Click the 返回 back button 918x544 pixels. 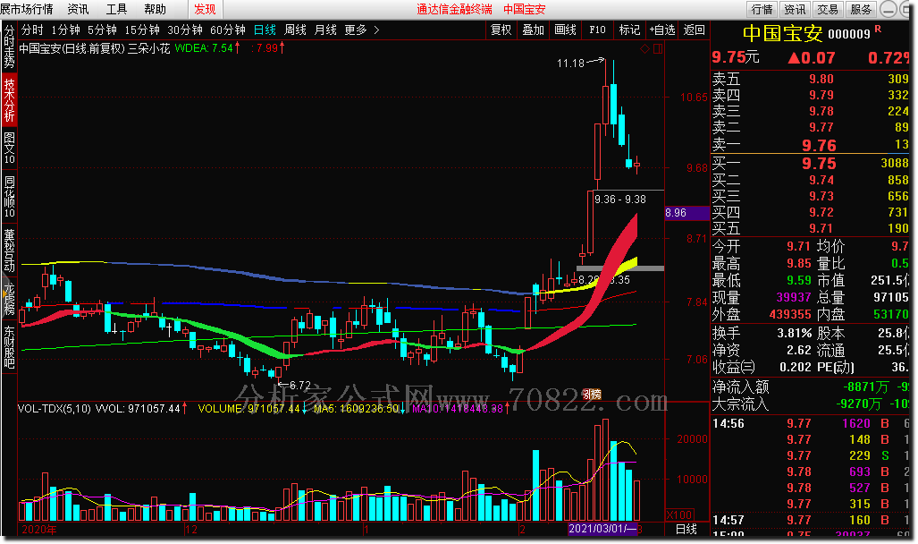coord(694,30)
